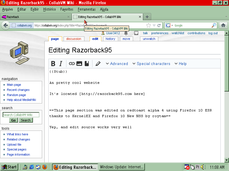Open the URL history dropdown arrow
The image size is (229, 171).
pos(154,25)
